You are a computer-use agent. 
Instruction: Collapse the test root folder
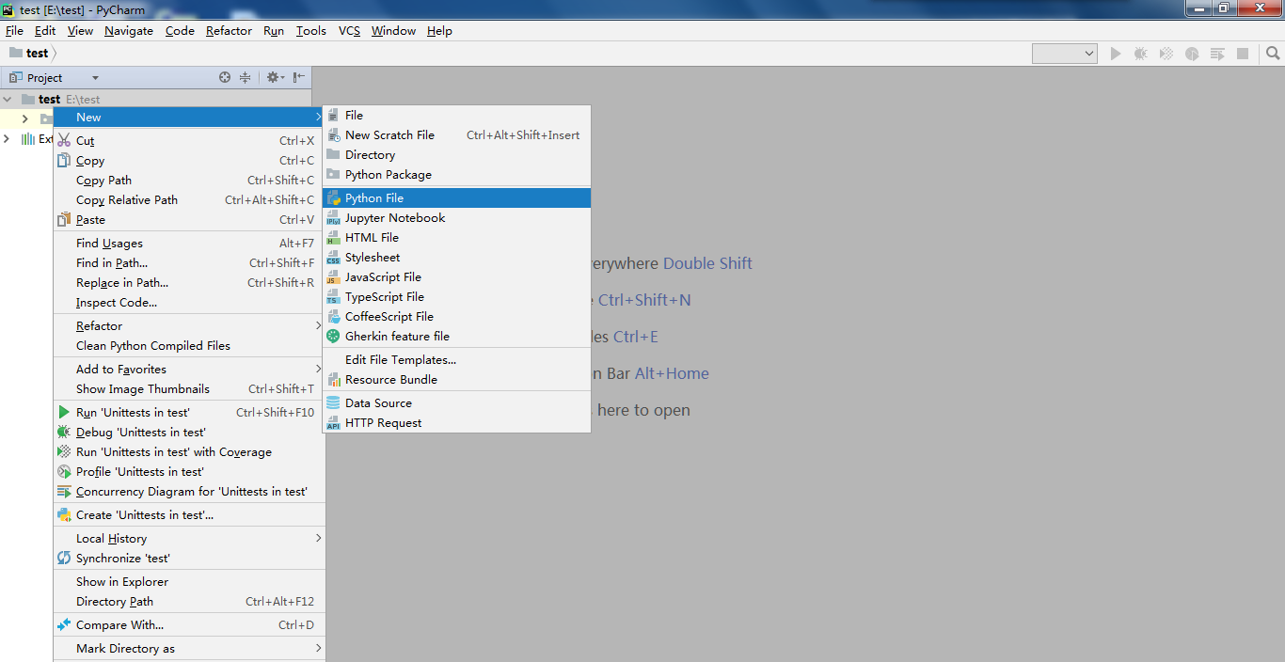(x=8, y=99)
